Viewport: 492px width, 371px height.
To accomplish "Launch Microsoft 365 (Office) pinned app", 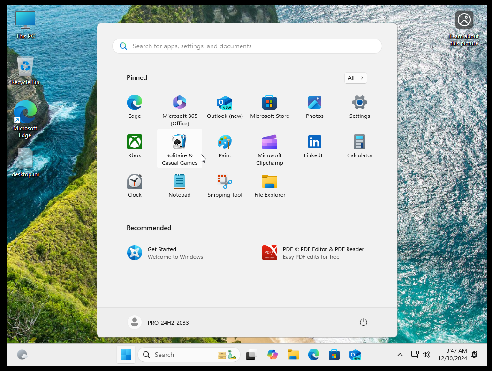I will [180, 110].
